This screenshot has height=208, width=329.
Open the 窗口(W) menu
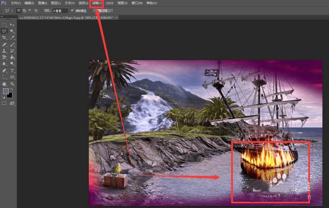click(137, 3)
